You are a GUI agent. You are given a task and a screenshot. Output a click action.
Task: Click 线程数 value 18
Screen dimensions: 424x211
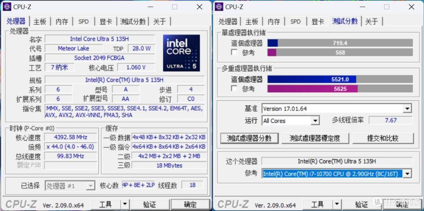[x=192, y=185]
